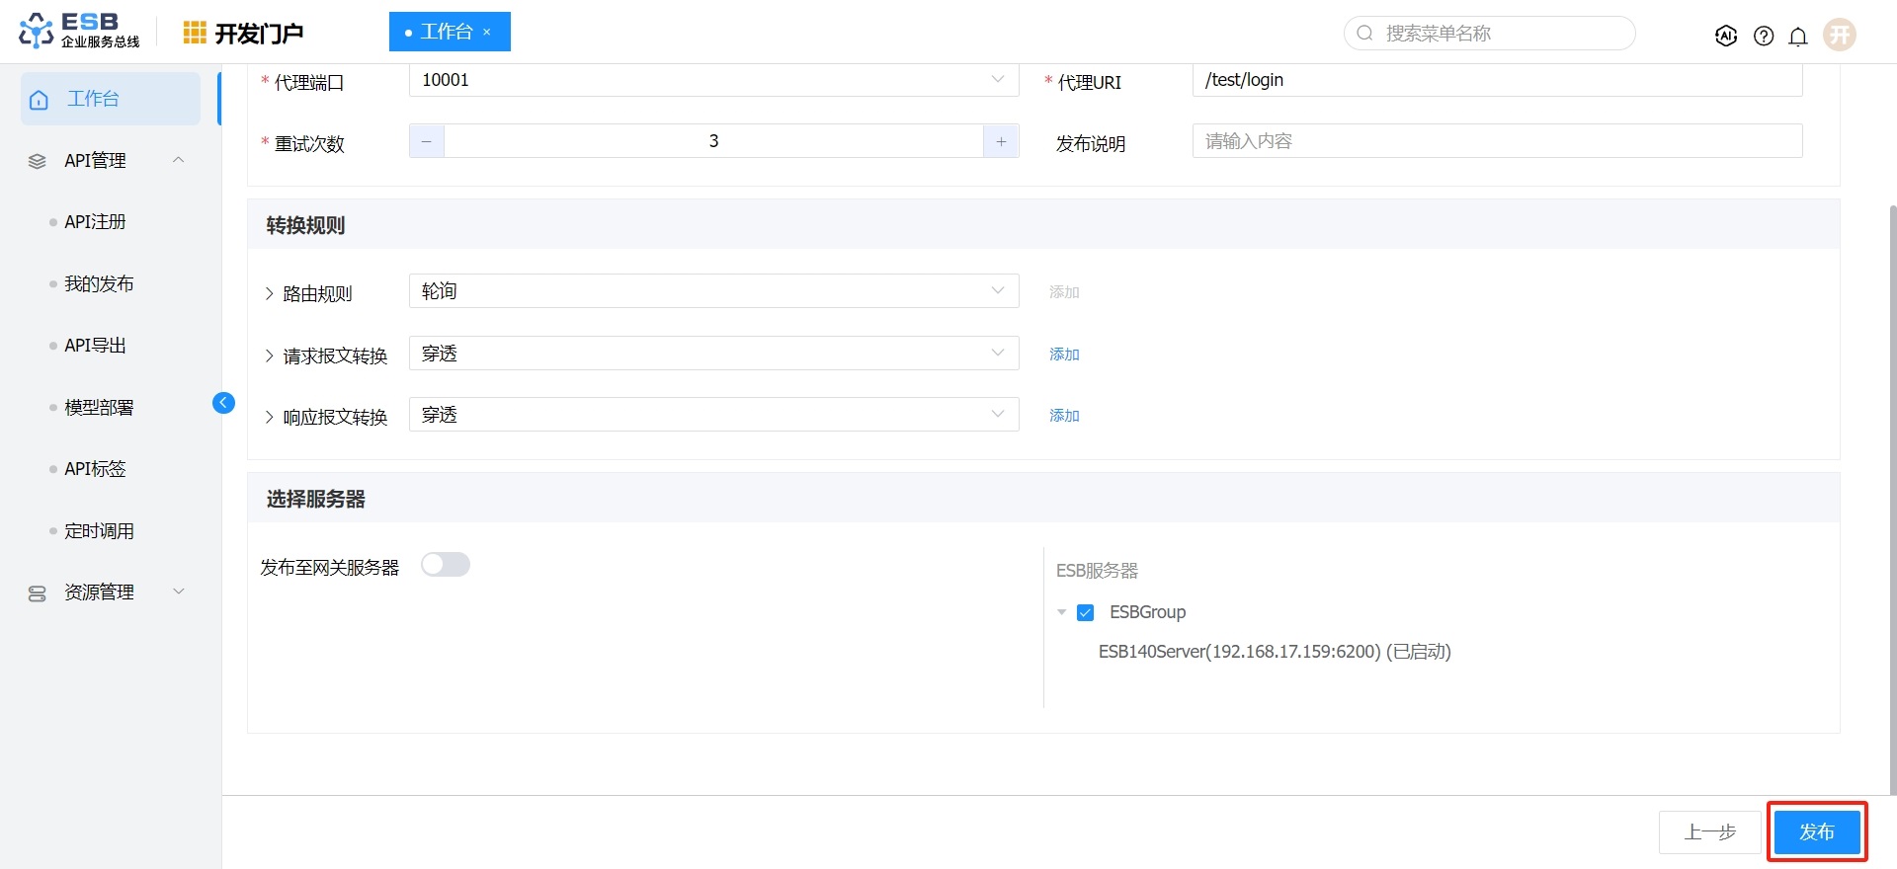Select API注册 in the sidebar
Screen dimensions: 1897x869
click(95, 222)
